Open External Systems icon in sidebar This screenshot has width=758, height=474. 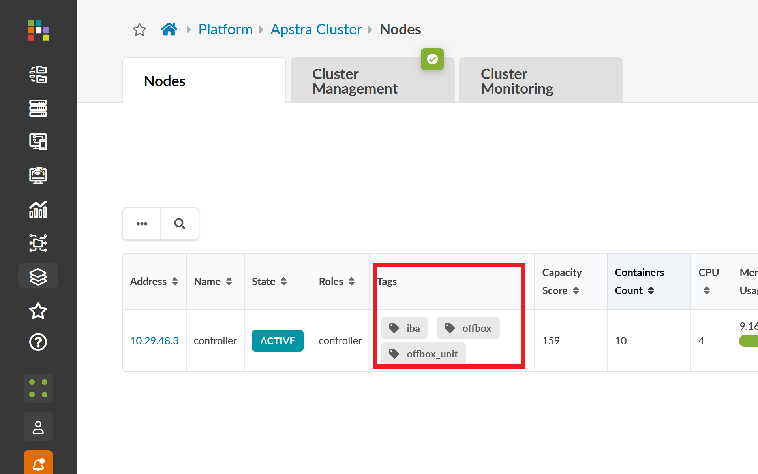click(38, 243)
